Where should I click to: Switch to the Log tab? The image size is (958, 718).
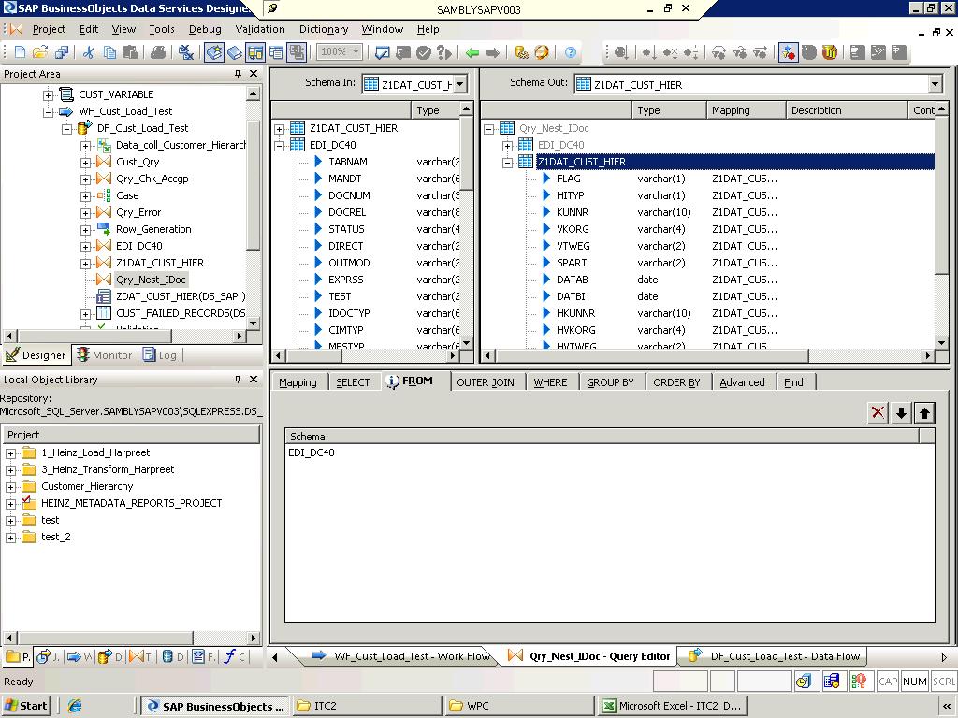160,354
